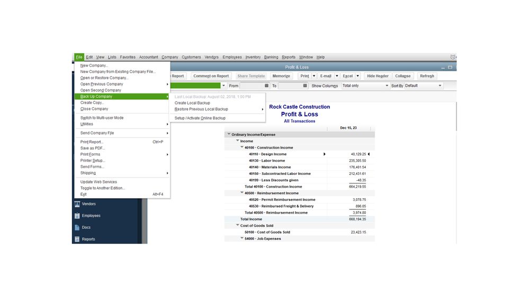Click the Share Template button
Viewport: 529px width, 297px height.
pyautogui.click(x=251, y=76)
